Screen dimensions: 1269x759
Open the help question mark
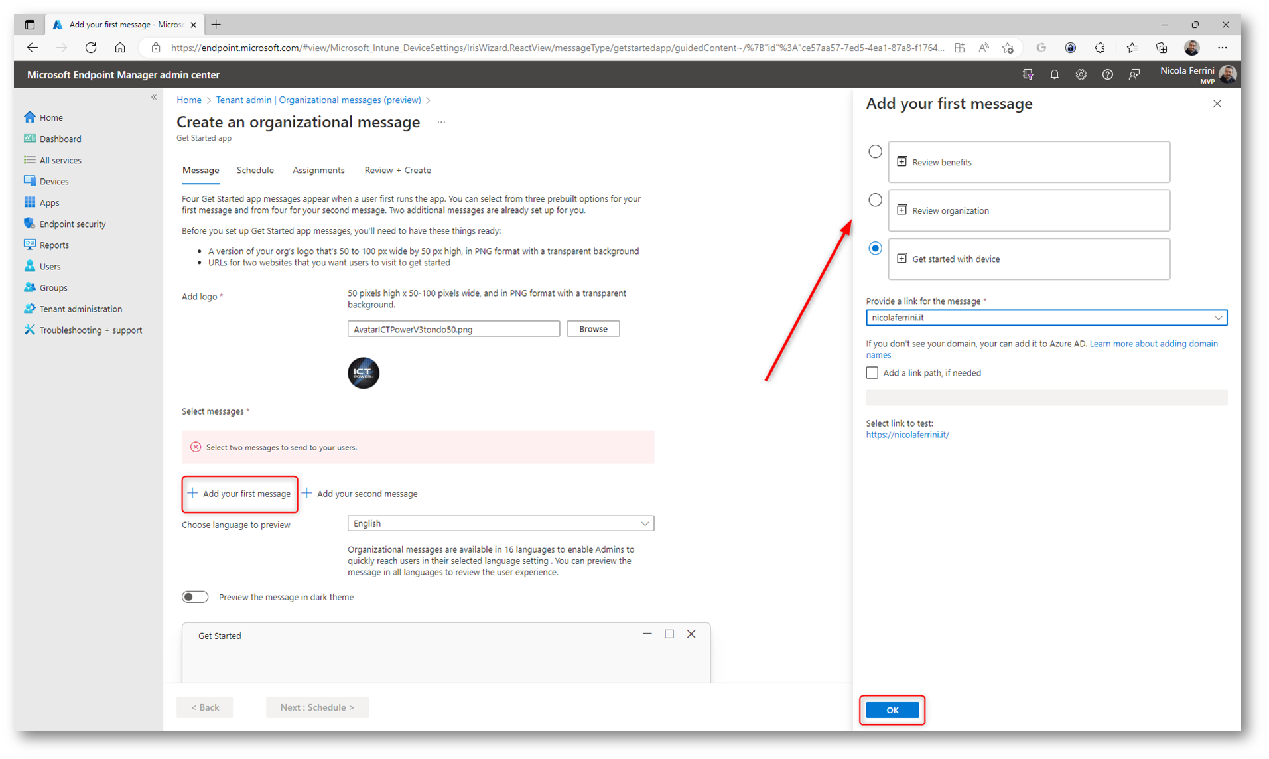click(1107, 74)
